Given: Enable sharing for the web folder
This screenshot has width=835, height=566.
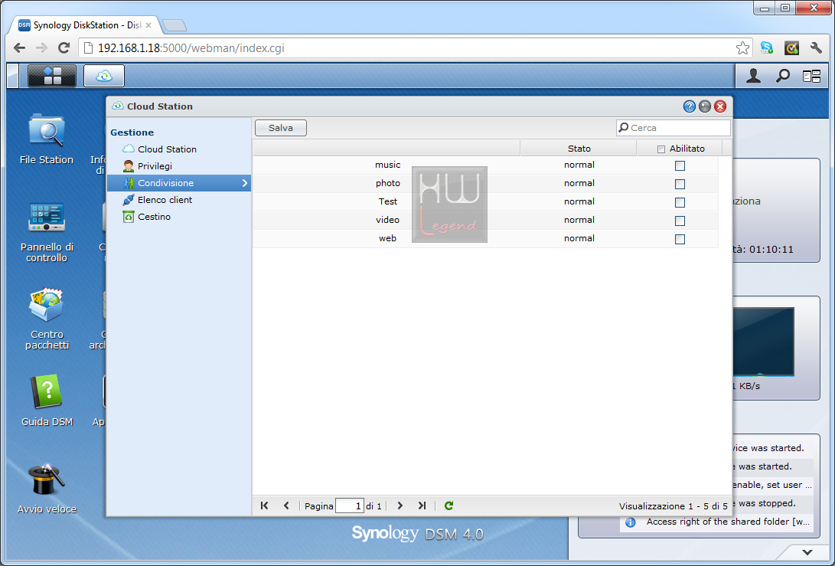Looking at the screenshot, I should click(x=680, y=239).
